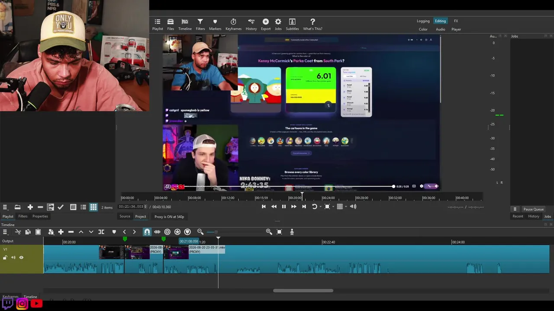Image resolution: width=554 pixels, height=311 pixels.
Task: Open the Recent tab
Action: pyautogui.click(x=518, y=216)
